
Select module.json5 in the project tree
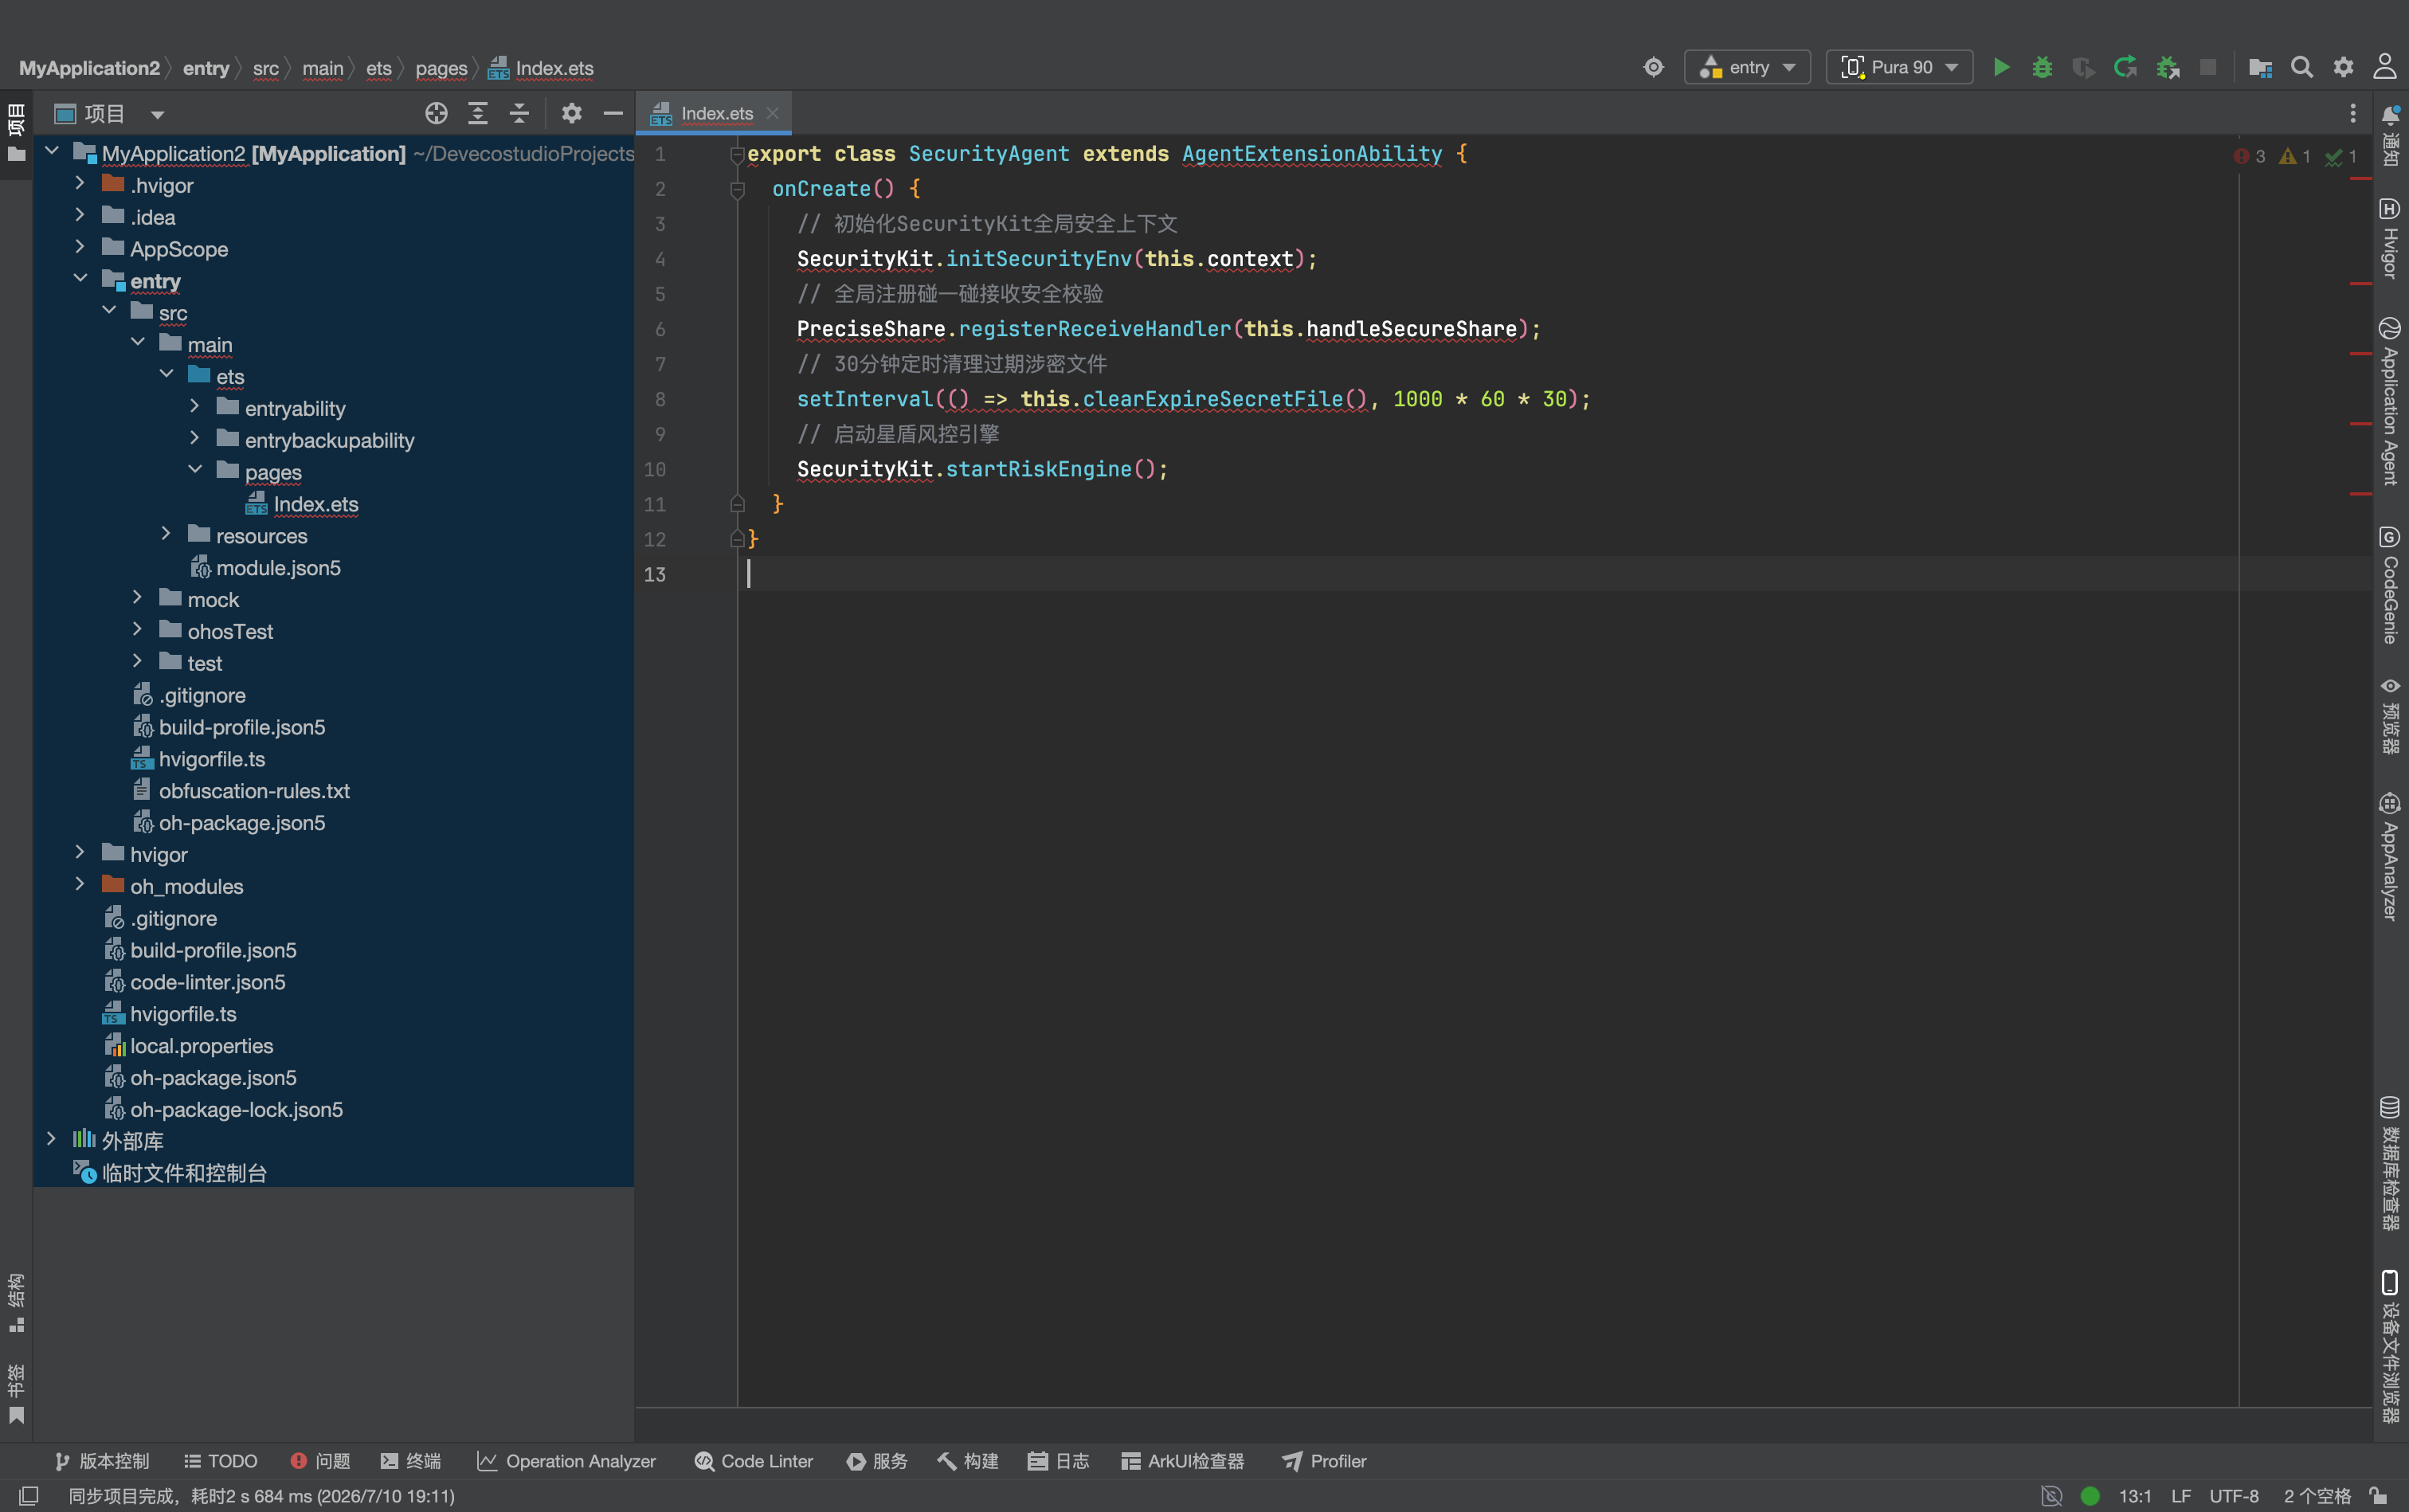tap(278, 568)
